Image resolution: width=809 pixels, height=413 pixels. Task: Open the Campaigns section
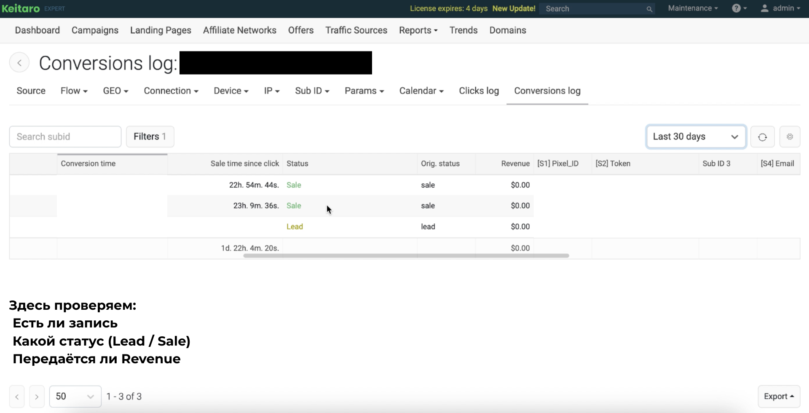click(95, 30)
